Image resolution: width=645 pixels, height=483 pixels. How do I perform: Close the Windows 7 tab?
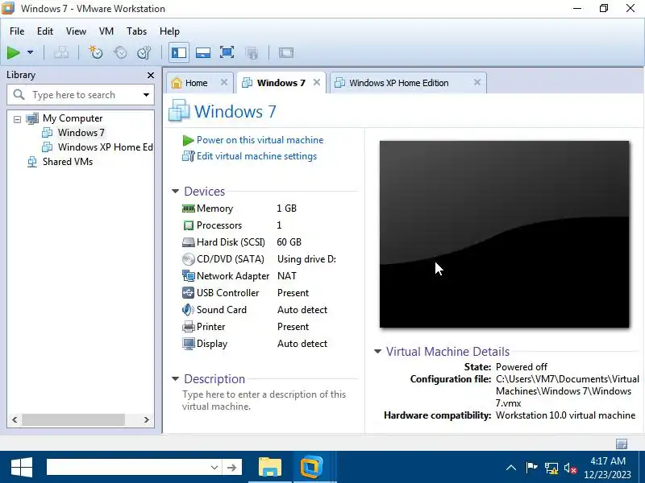(317, 82)
